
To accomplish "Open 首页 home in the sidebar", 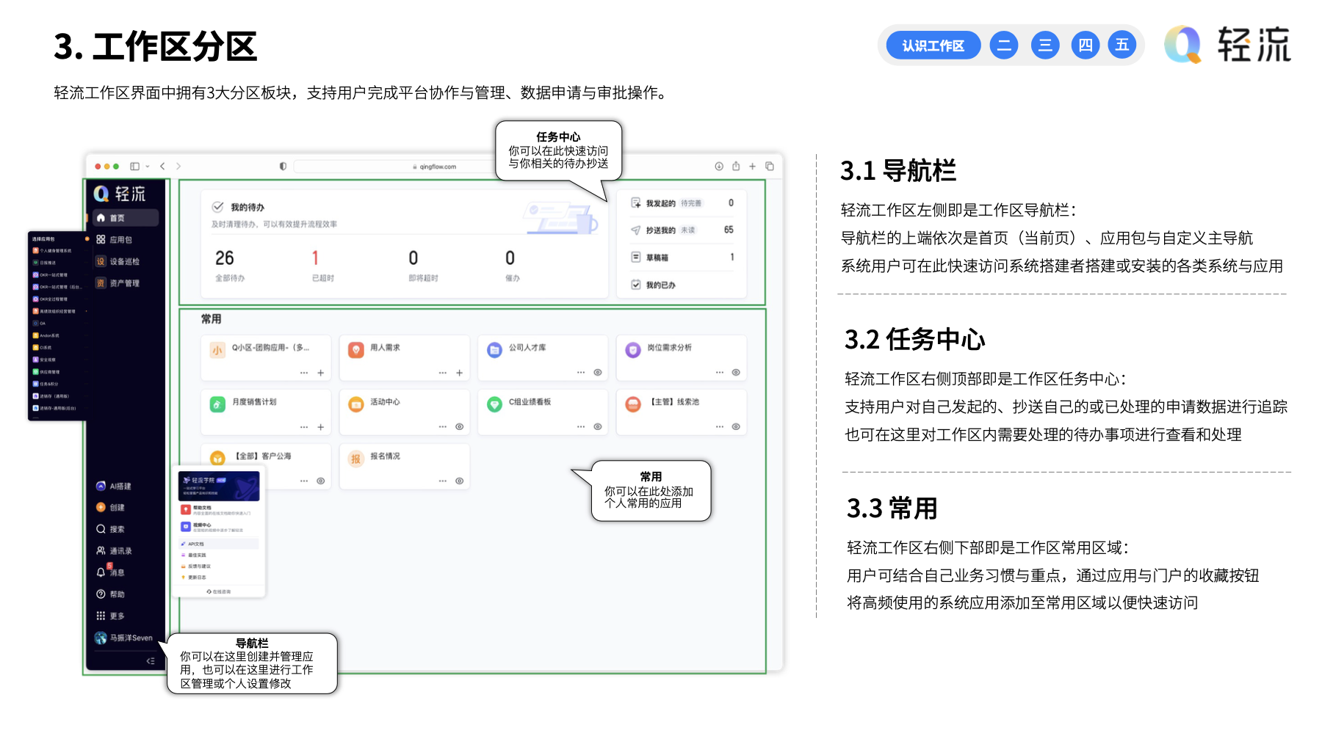I will coord(125,218).
